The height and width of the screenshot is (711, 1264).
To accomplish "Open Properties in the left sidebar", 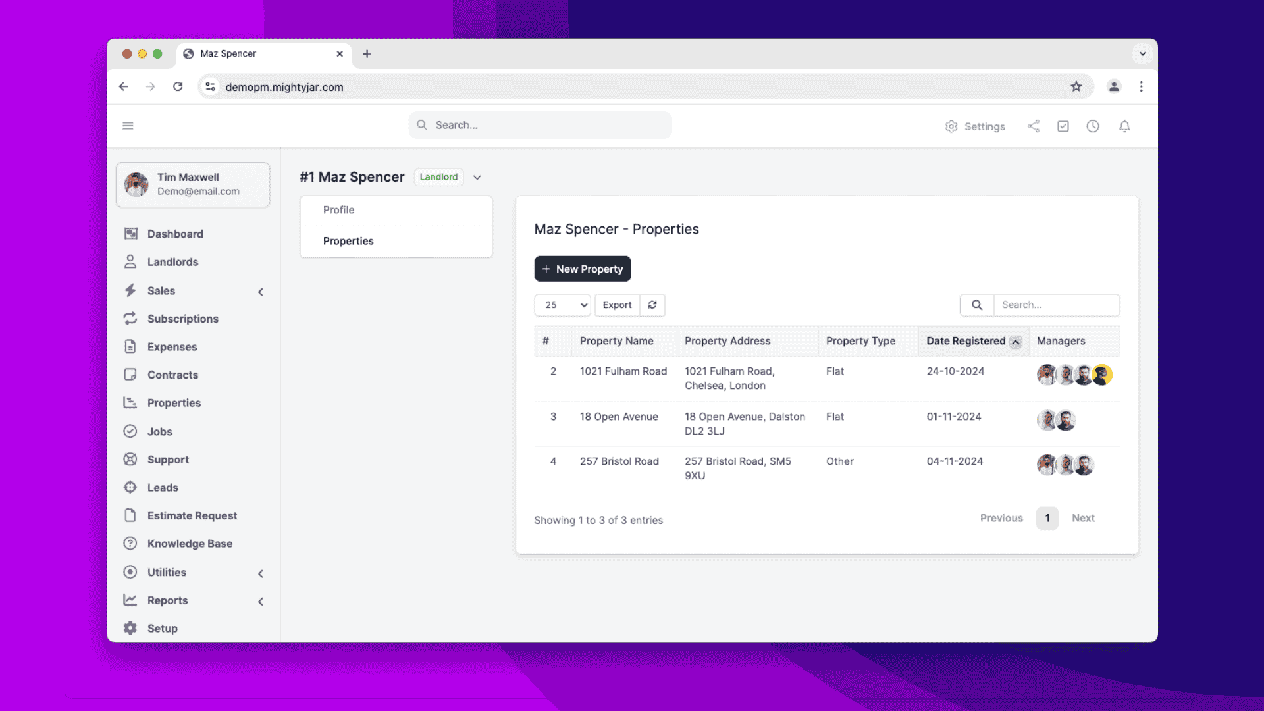I will pos(174,403).
